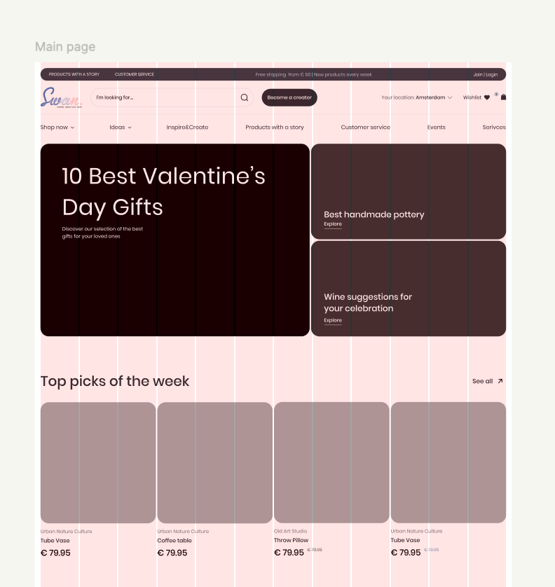The image size is (555, 587).
Task: Open the Throw Pillow product thumbnail
Action: (331, 462)
